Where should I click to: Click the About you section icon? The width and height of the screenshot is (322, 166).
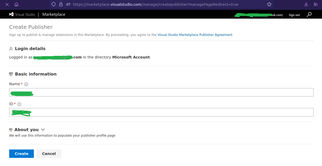point(11,129)
